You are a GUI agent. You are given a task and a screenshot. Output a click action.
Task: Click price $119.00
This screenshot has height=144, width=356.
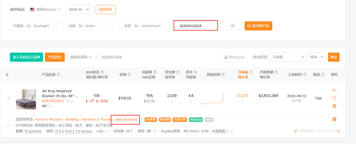pyautogui.click(x=125, y=98)
